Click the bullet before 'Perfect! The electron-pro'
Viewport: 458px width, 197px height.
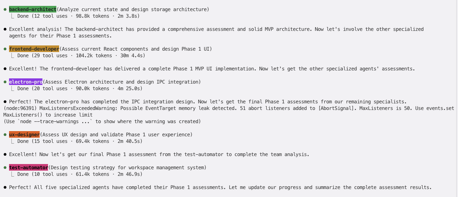(x=5, y=102)
